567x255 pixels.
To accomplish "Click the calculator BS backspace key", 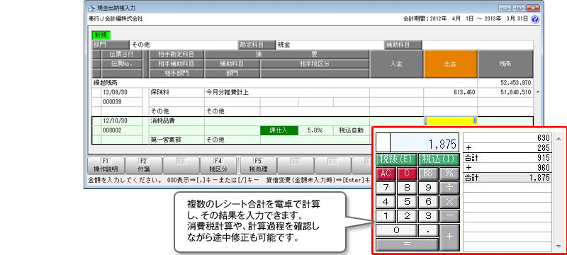I will point(428,173).
